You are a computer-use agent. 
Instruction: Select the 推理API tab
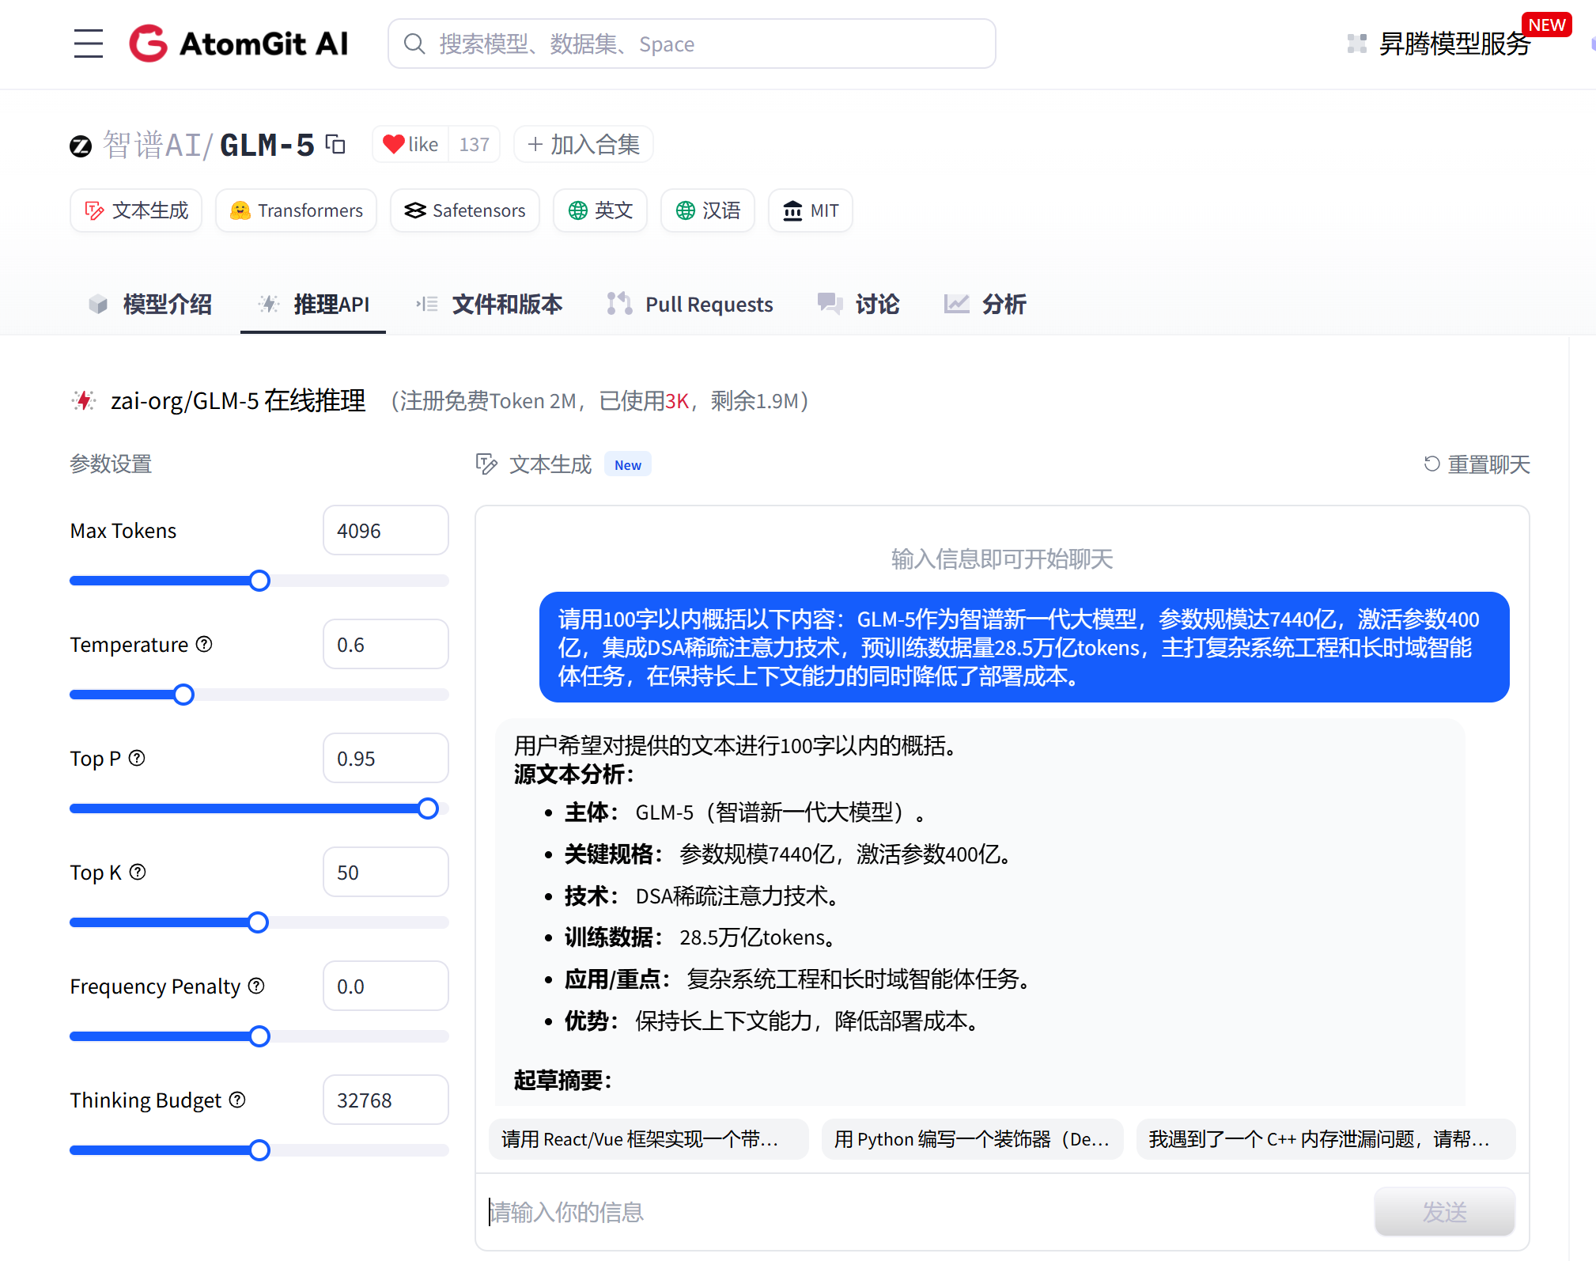313,304
